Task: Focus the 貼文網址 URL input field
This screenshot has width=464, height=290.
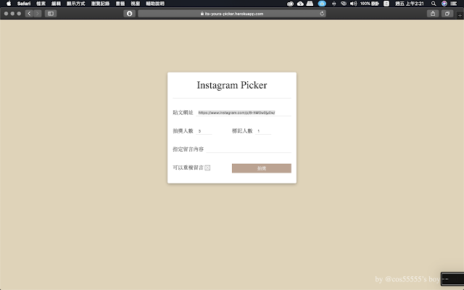Action: pyautogui.click(x=244, y=112)
